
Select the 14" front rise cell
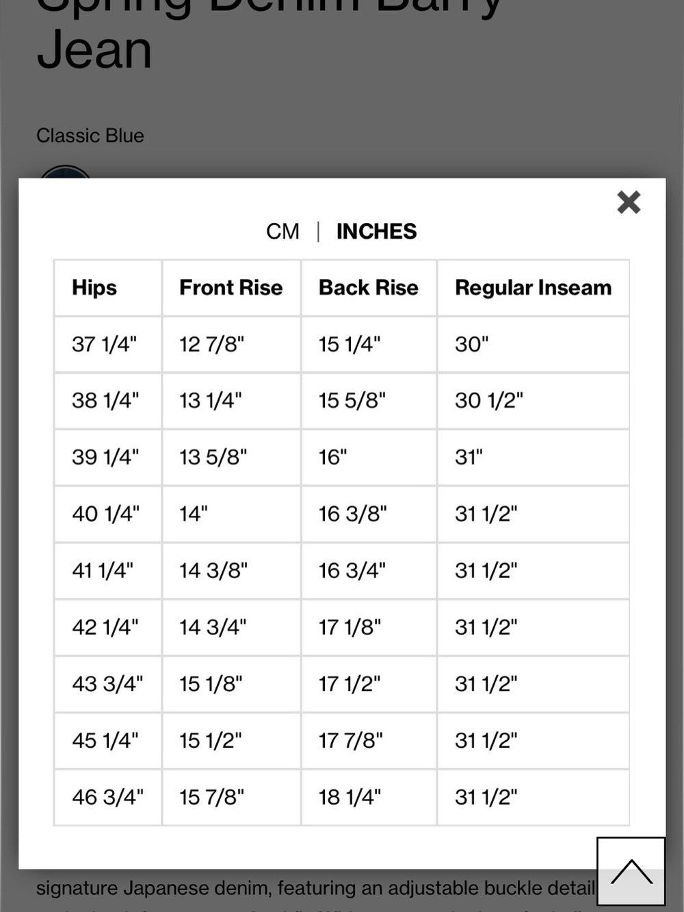click(231, 514)
